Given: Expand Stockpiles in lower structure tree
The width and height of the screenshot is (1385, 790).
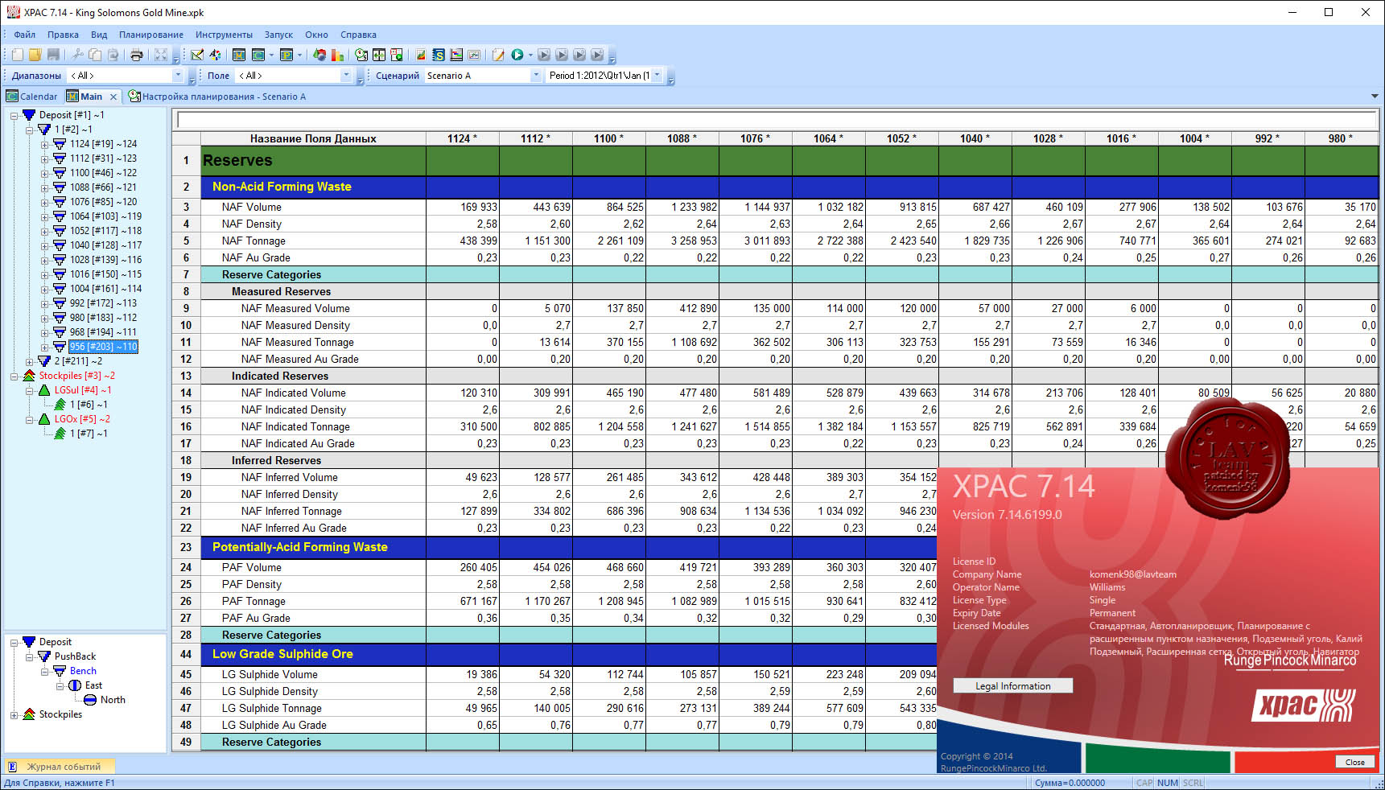Looking at the screenshot, I should (x=14, y=714).
